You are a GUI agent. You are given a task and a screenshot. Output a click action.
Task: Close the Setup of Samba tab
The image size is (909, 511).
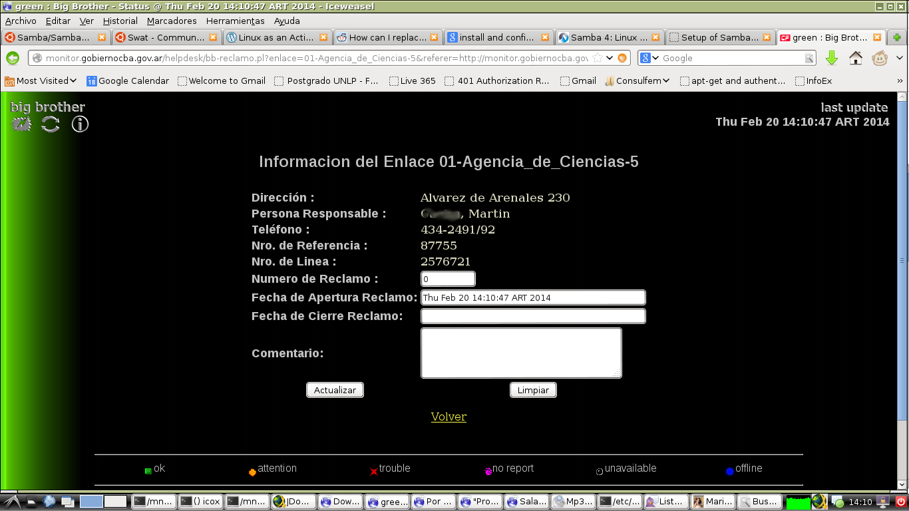767,37
